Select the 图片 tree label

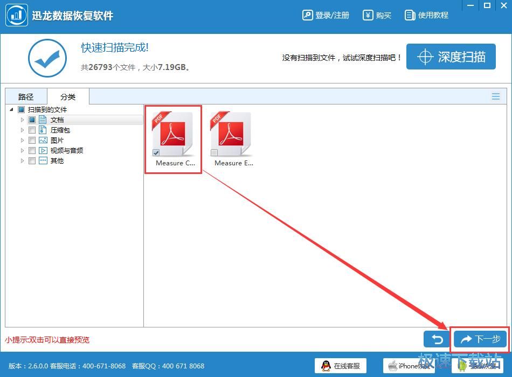tap(57, 141)
